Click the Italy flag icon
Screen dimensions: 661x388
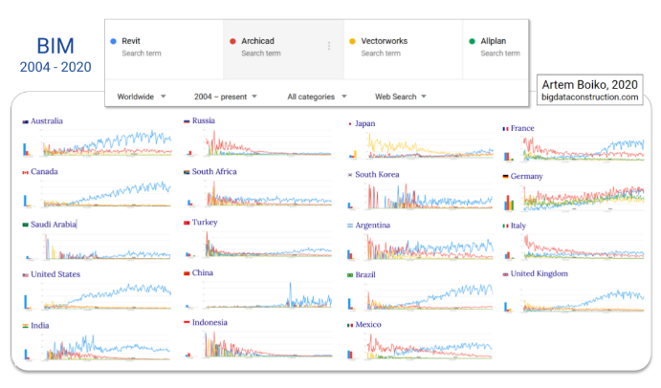[505, 226]
